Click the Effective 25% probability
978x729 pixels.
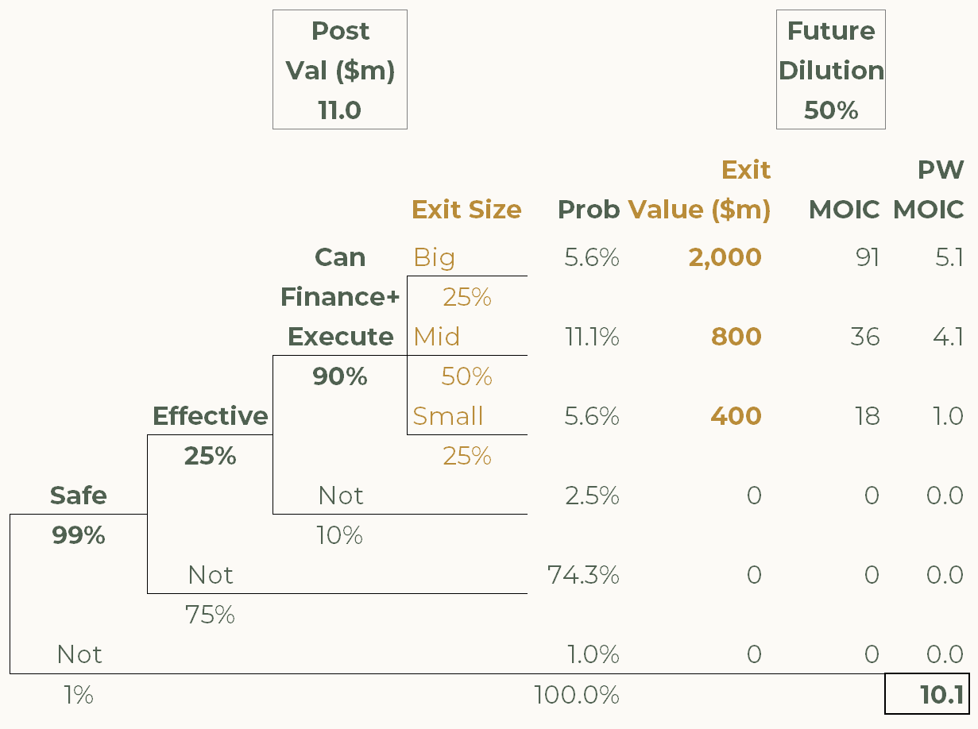211,456
